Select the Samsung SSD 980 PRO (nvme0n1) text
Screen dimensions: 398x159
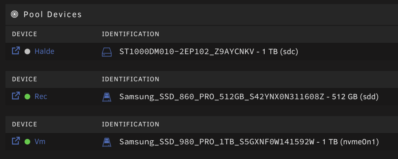click(x=249, y=142)
